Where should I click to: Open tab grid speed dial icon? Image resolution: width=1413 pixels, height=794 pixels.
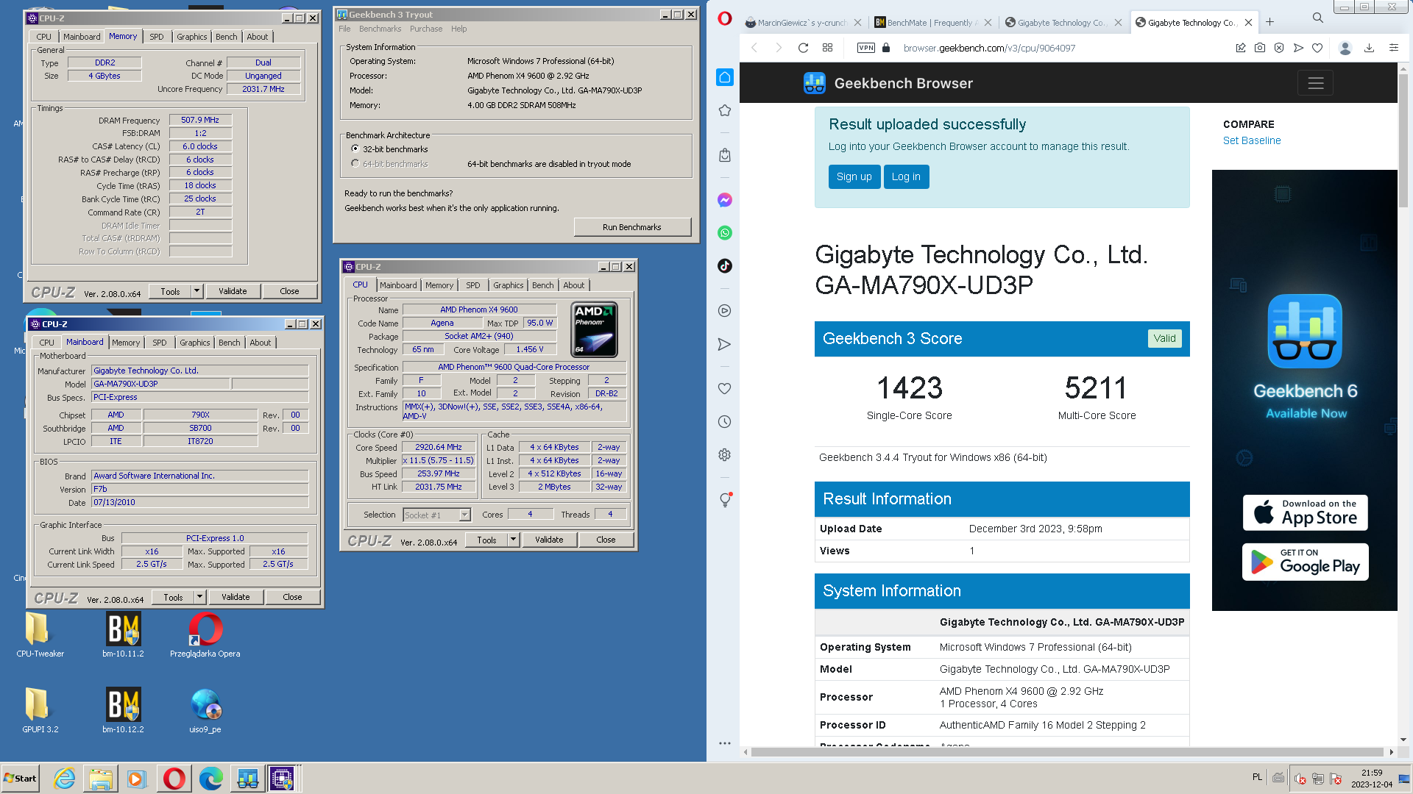(828, 48)
